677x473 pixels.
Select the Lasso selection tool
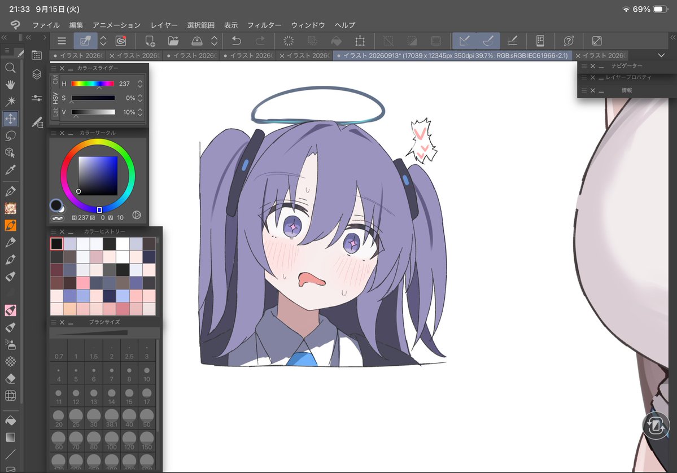pyautogui.click(x=10, y=136)
